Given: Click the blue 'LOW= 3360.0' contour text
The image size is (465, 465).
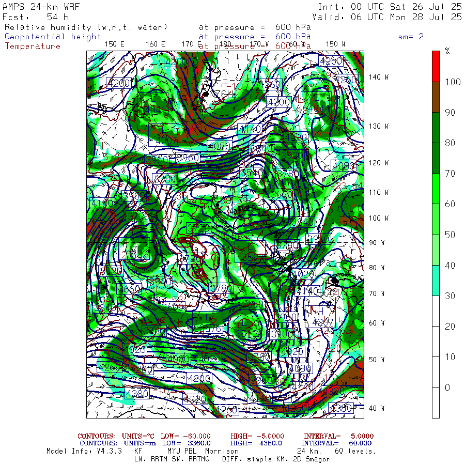Looking at the screenshot, I should (187, 443).
